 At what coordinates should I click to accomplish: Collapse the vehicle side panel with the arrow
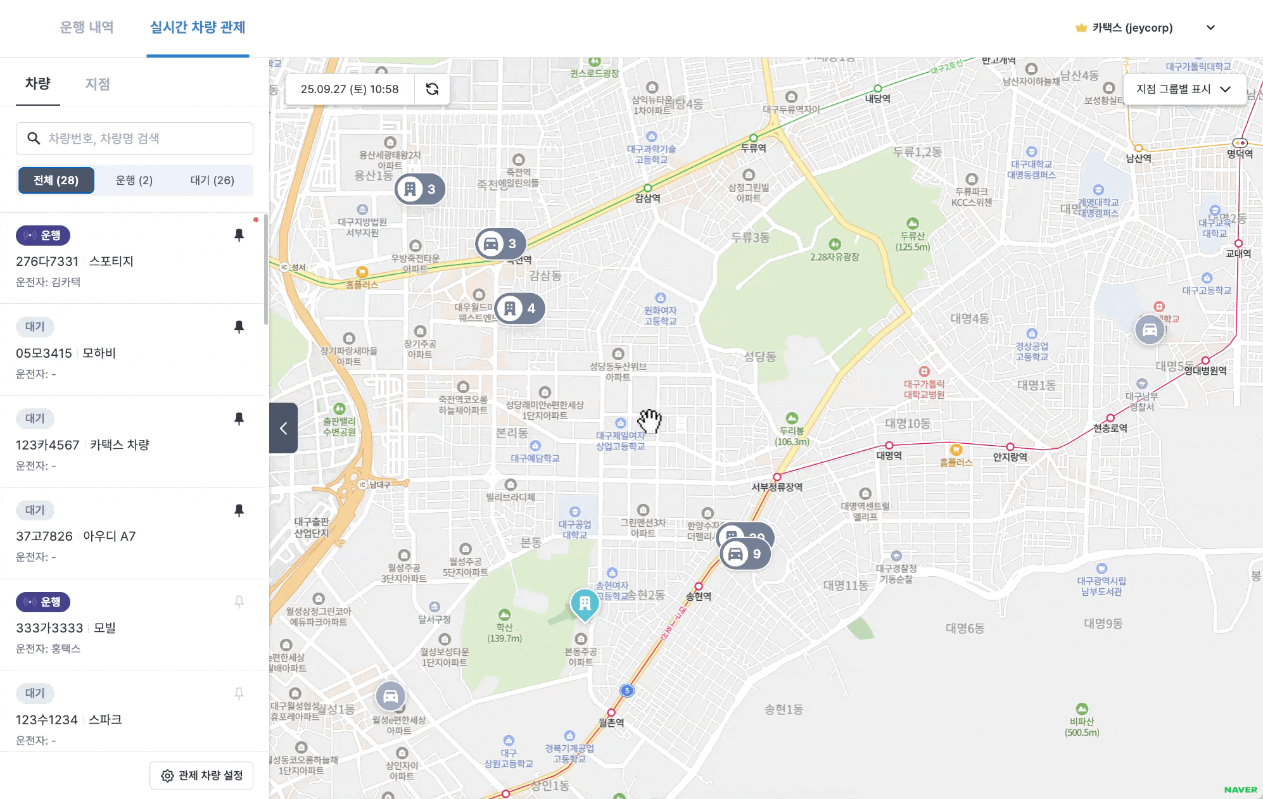pyautogui.click(x=283, y=428)
